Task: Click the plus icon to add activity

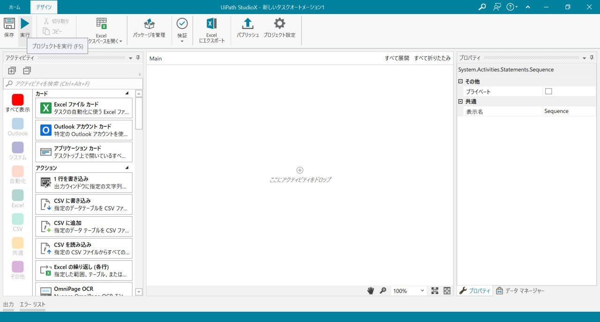Action: [300, 170]
